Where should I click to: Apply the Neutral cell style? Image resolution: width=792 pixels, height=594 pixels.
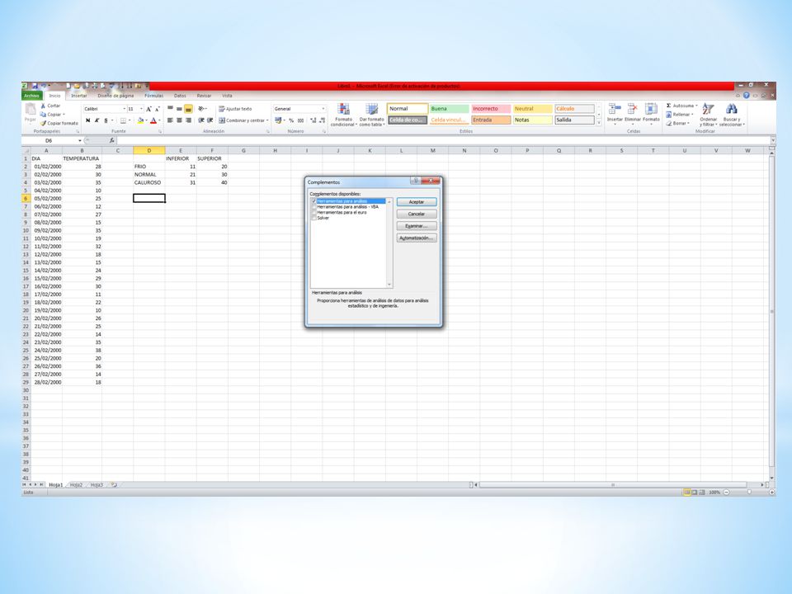(x=533, y=109)
